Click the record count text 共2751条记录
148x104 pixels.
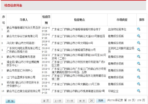tap(115, 100)
